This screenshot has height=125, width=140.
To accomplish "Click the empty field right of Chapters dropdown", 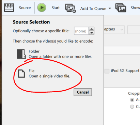I will tap(134, 30).
